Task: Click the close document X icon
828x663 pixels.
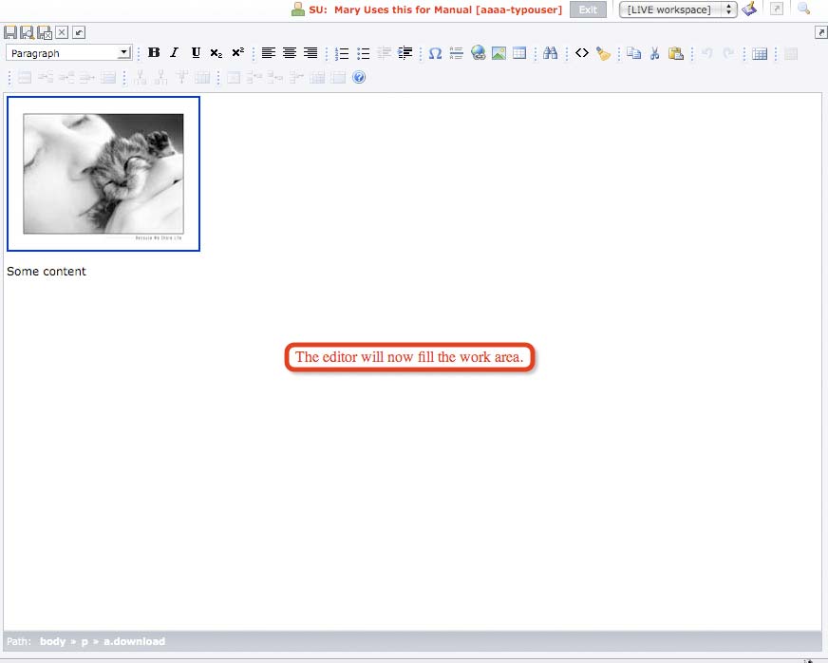Action: pyautogui.click(x=62, y=32)
